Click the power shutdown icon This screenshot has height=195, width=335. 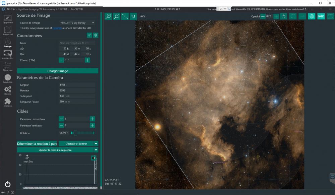[x=8, y=184]
